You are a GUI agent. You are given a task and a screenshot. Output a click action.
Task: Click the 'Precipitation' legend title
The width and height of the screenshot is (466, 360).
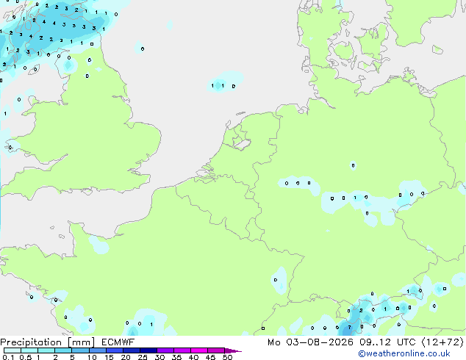pyautogui.click(x=31, y=342)
